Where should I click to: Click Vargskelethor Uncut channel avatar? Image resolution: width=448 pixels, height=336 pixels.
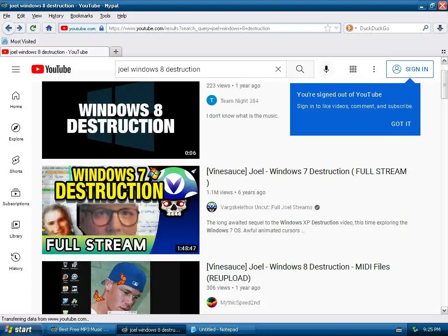tap(212, 207)
